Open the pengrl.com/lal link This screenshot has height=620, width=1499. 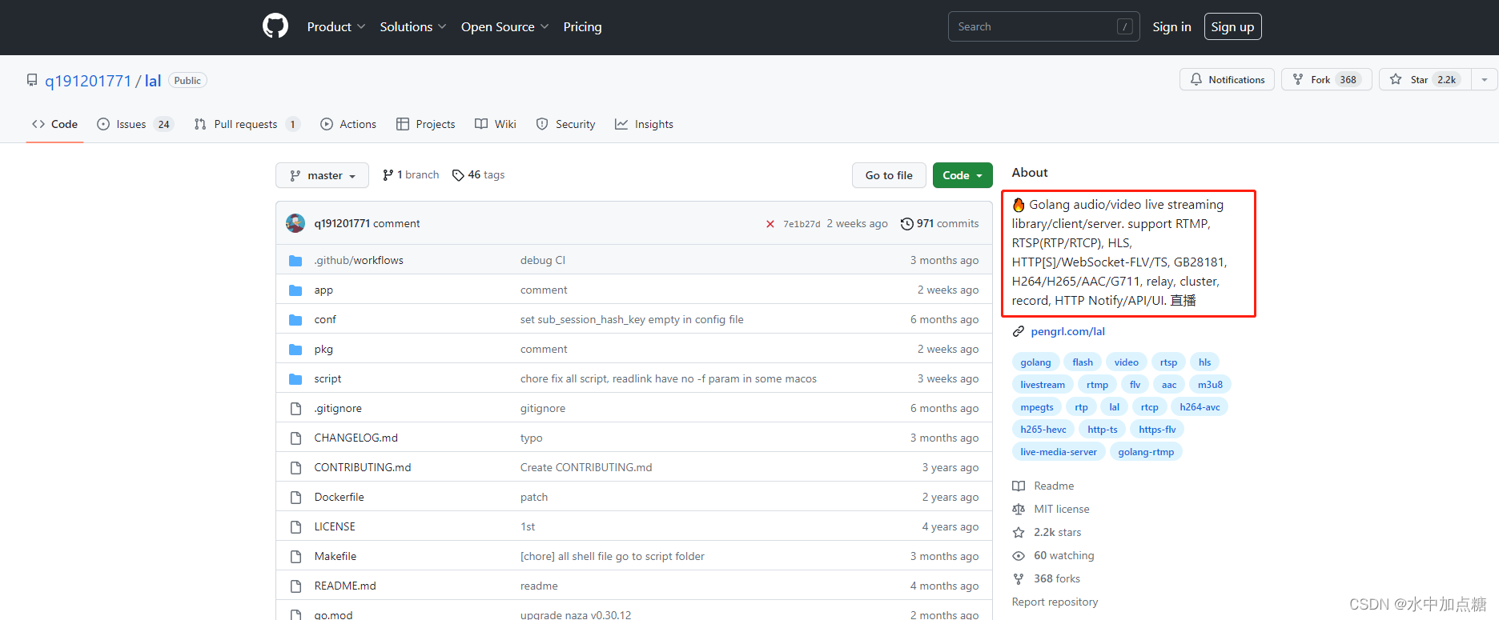point(1067,331)
